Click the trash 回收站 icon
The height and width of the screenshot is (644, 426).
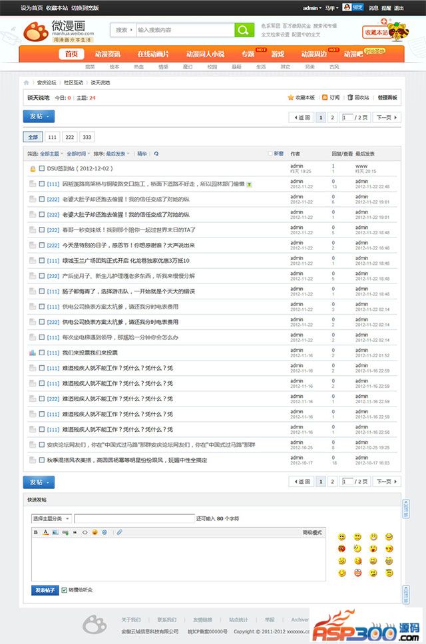point(350,97)
